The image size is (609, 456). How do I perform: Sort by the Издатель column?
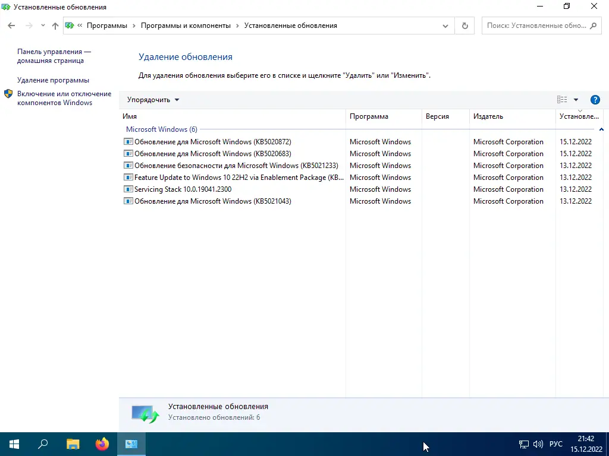point(512,116)
